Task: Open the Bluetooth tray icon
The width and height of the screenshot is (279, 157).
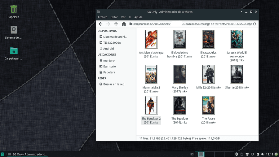Action: coord(237,154)
